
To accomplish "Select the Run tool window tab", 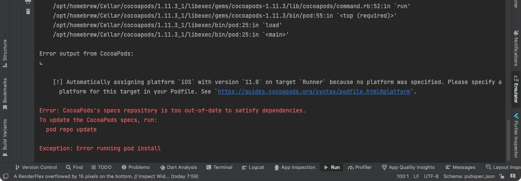I will 332,167.
